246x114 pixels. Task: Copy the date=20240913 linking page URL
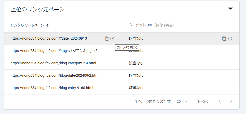[107, 39]
